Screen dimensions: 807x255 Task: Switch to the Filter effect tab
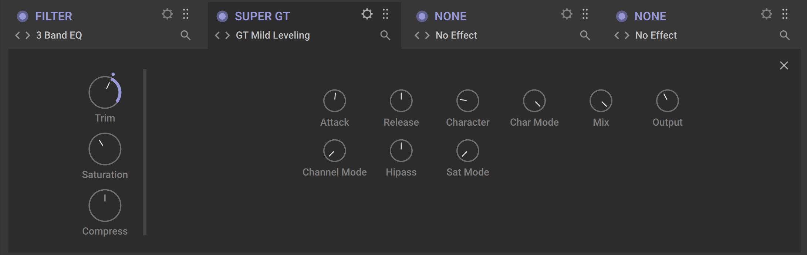click(x=54, y=16)
